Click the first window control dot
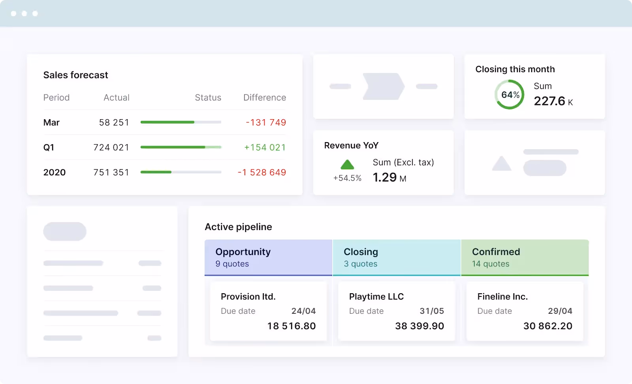The width and height of the screenshot is (632, 384). pos(14,13)
